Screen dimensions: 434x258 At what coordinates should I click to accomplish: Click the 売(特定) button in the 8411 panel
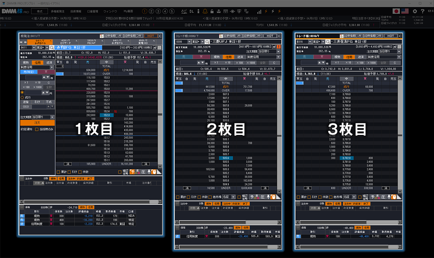28,72
